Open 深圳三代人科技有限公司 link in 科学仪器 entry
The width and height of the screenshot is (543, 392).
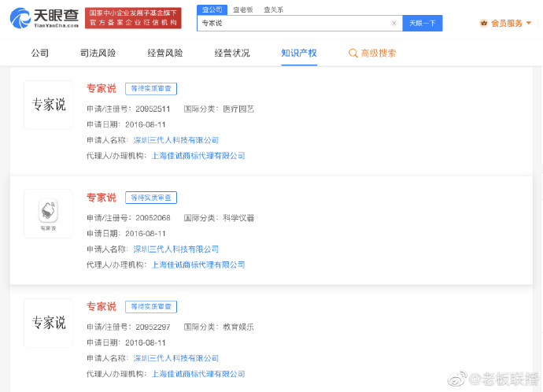coord(176,250)
